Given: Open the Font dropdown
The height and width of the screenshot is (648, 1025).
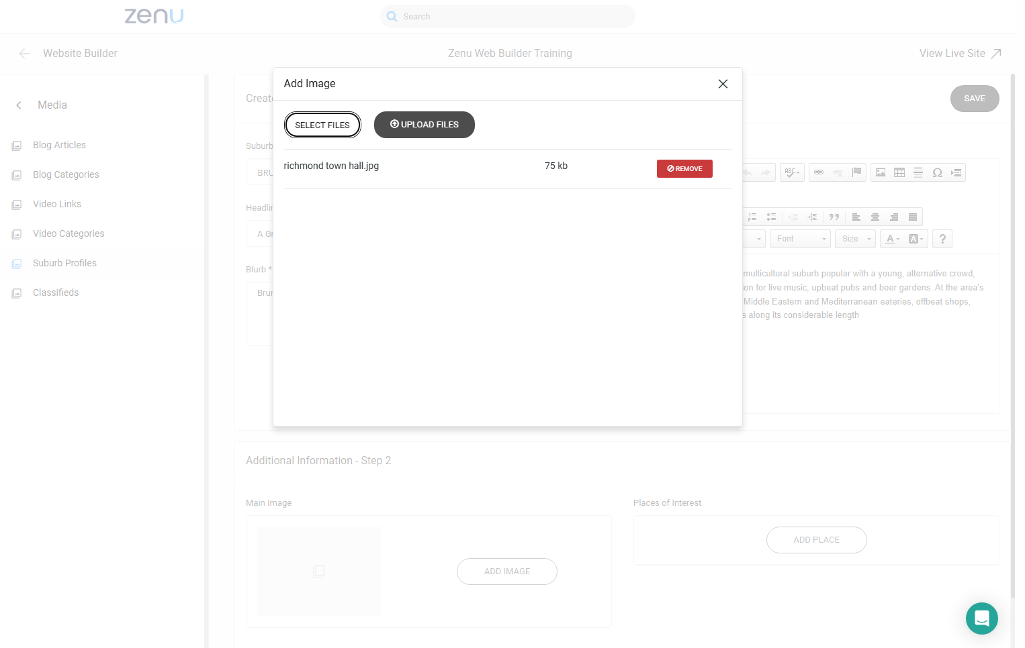Looking at the screenshot, I should (x=801, y=239).
